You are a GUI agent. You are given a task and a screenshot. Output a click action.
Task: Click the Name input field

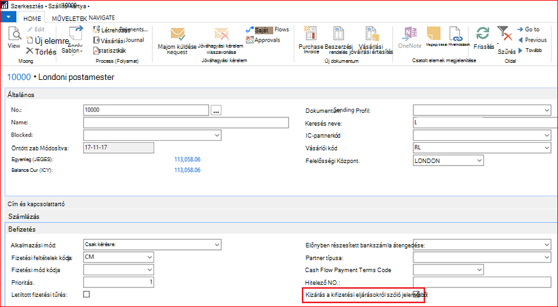click(186, 122)
